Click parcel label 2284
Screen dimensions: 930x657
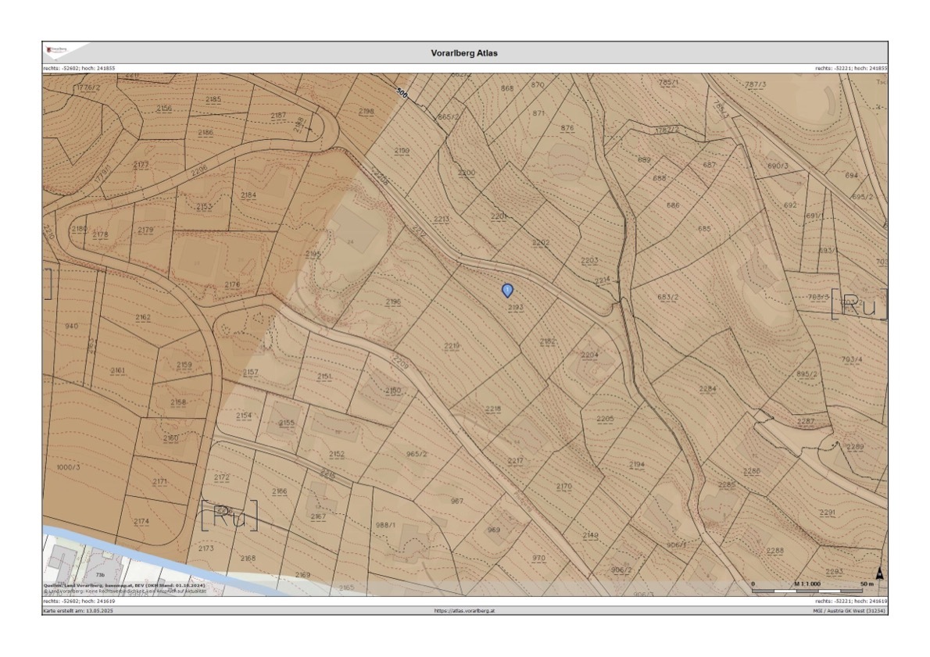coord(707,389)
